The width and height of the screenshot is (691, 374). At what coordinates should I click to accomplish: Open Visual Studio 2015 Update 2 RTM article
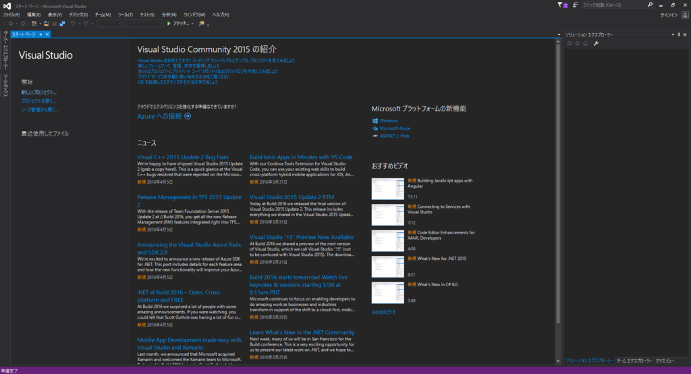click(292, 197)
